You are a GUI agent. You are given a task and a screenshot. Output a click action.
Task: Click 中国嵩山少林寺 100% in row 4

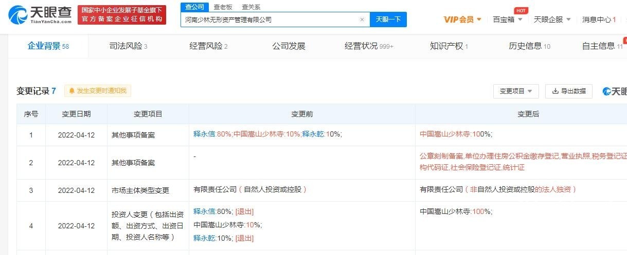tap(456, 211)
